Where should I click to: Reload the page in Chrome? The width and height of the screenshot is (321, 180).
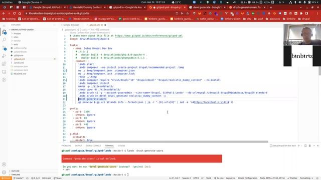[15, 13]
